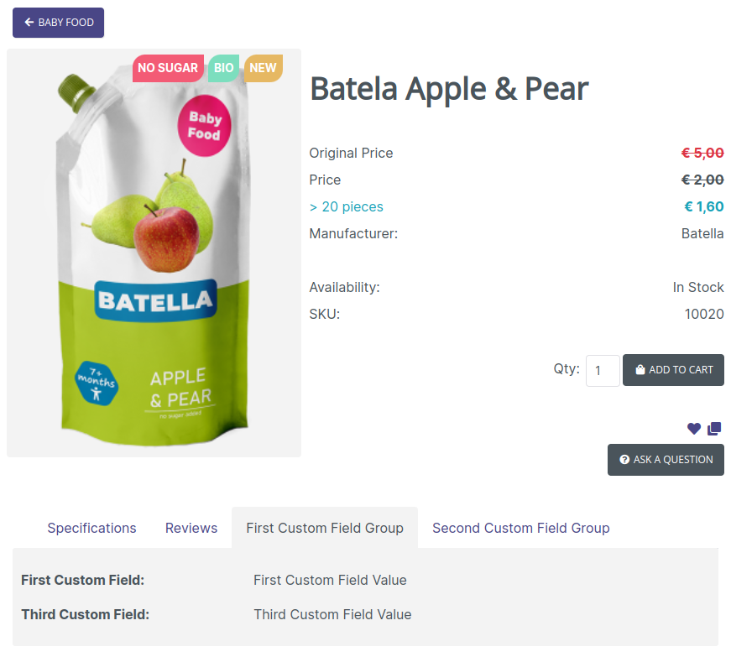Focus the Qty quantity input field
The height and width of the screenshot is (657, 731).
[603, 371]
